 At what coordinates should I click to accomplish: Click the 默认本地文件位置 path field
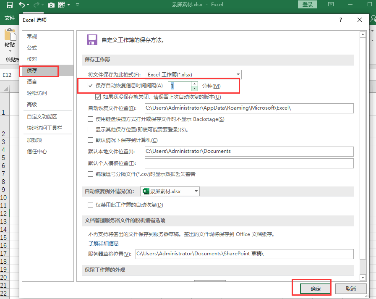(x=249, y=152)
